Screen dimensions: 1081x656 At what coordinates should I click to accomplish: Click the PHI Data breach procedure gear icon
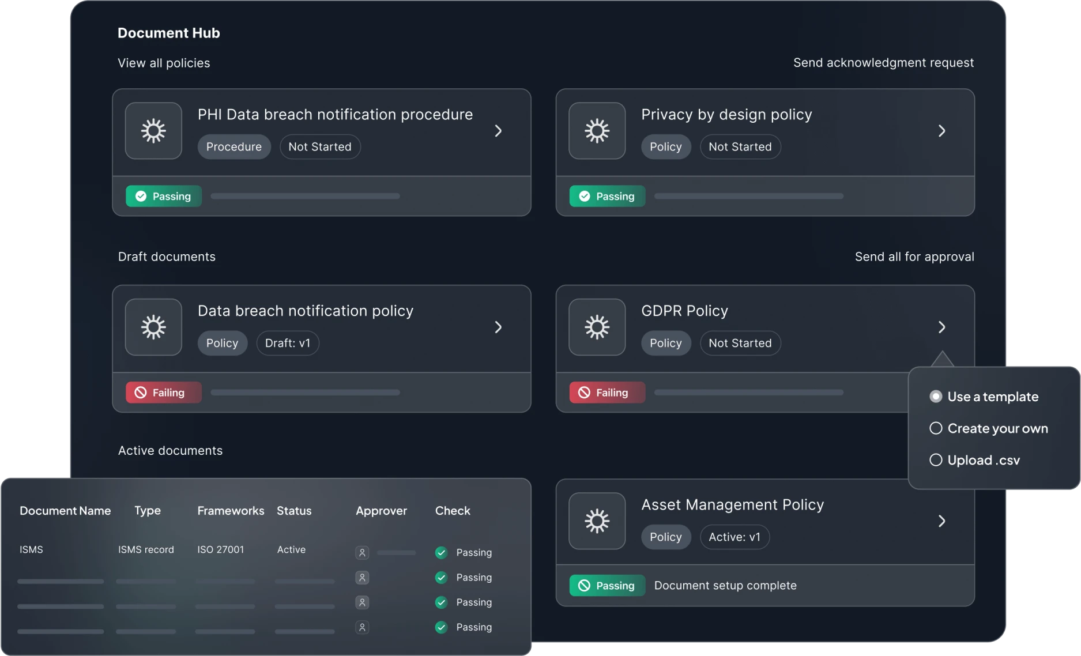(153, 131)
